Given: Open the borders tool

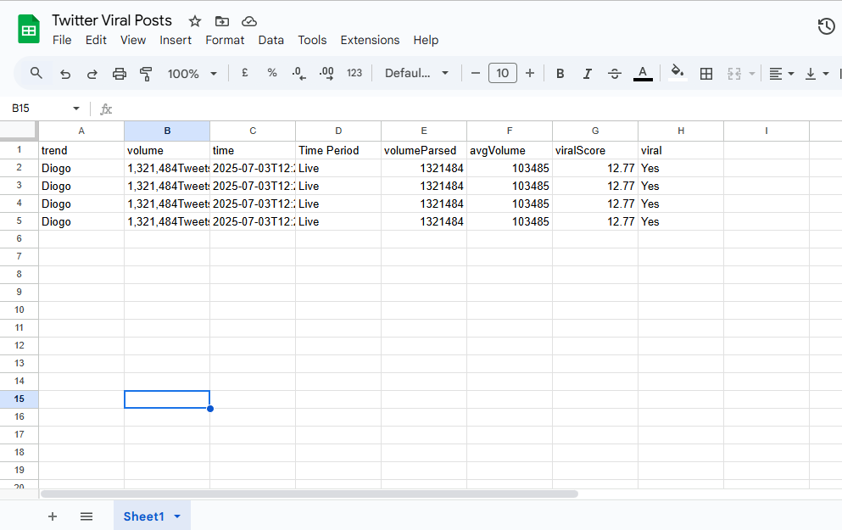Looking at the screenshot, I should [x=706, y=74].
